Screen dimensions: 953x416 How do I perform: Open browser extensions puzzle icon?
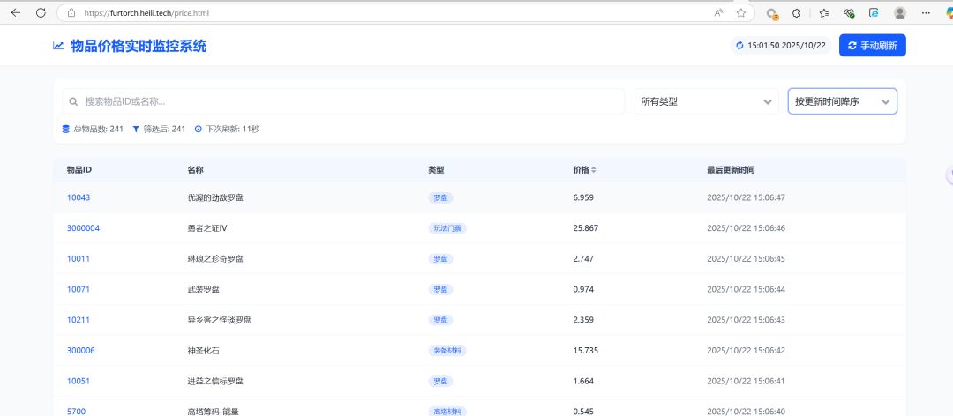(796, 12)
